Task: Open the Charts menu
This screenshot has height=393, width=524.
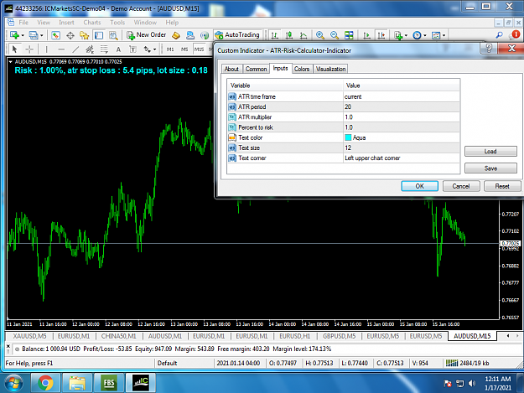Action: coord(92,23)
